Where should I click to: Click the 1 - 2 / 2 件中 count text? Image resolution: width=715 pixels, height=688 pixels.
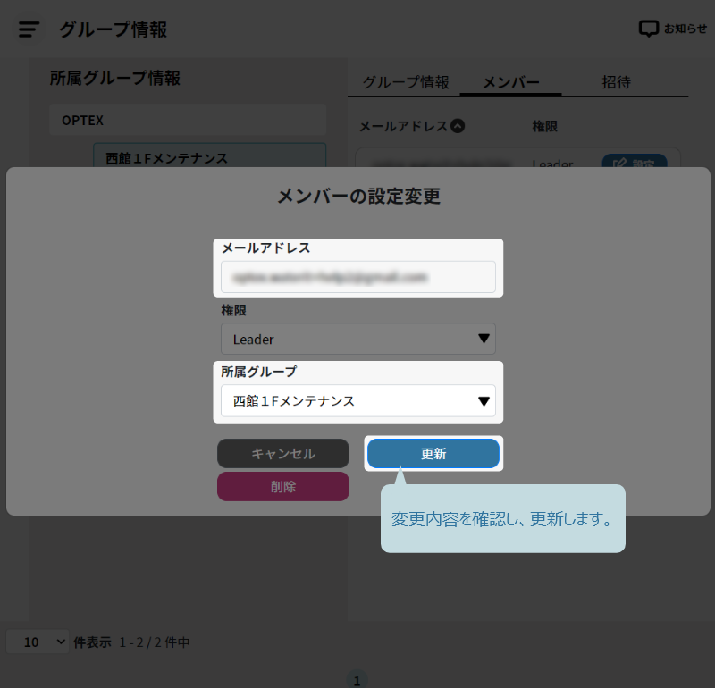point(155,642)
